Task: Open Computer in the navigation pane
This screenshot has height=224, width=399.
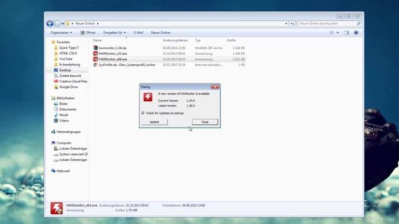Action: (x=64, y=143)
